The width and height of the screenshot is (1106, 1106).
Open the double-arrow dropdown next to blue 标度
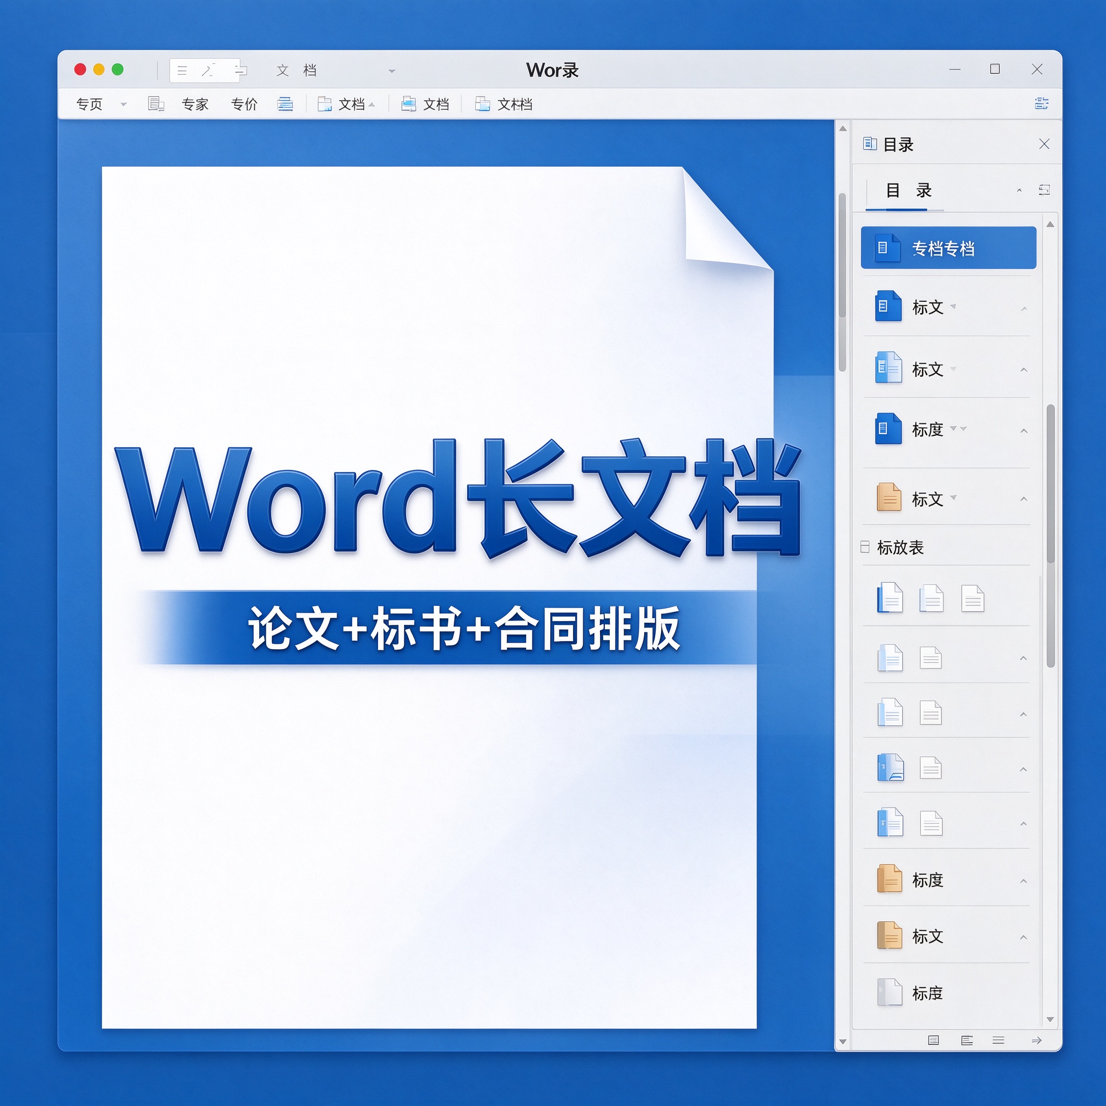point(959,429)
